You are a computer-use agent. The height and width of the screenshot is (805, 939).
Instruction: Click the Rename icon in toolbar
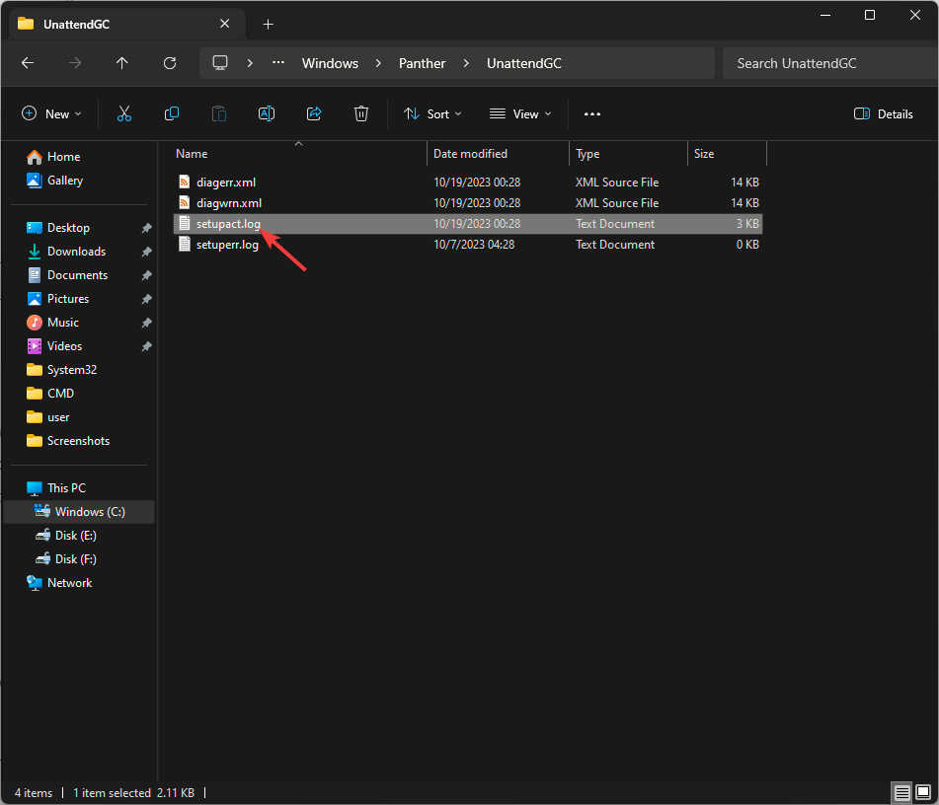[x=267, y=114]
